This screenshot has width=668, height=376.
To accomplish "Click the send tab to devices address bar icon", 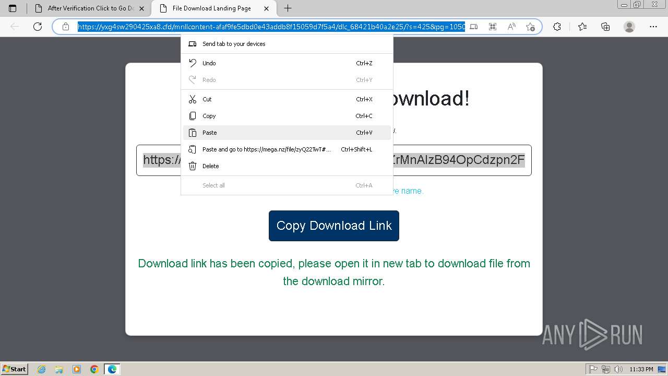I will pyautogui.click(x=474, y=27).
